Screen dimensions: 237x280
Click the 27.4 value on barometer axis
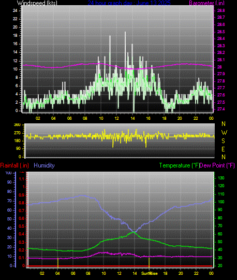(221, 109)
